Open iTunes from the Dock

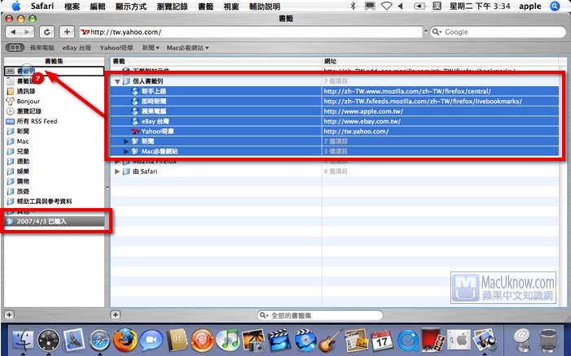tap(227, 341)
